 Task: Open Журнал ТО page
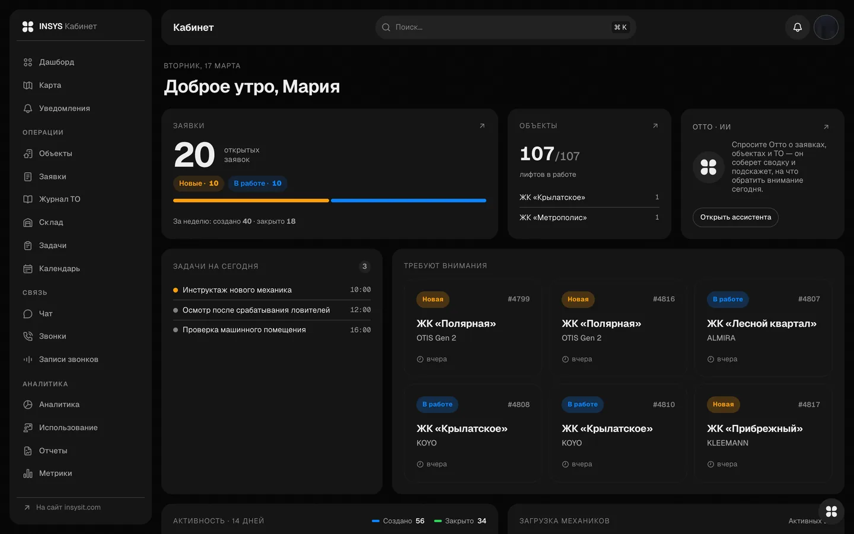[x=81, y=199]
